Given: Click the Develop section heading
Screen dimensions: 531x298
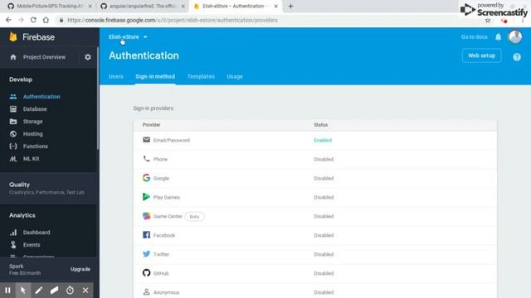Looking at the screenshot, I should pyautogui.click(x=21, y=79).
